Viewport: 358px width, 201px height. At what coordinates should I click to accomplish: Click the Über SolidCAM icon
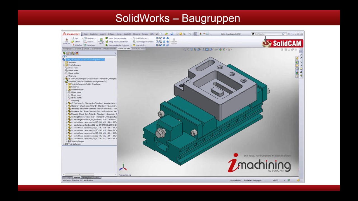[67, 40]
